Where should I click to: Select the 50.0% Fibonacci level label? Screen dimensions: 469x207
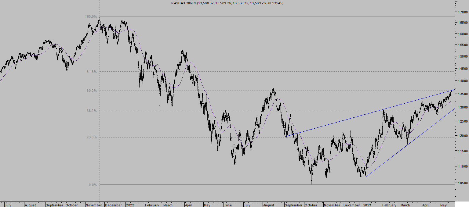pyautogui.click(x=92, y=91)
